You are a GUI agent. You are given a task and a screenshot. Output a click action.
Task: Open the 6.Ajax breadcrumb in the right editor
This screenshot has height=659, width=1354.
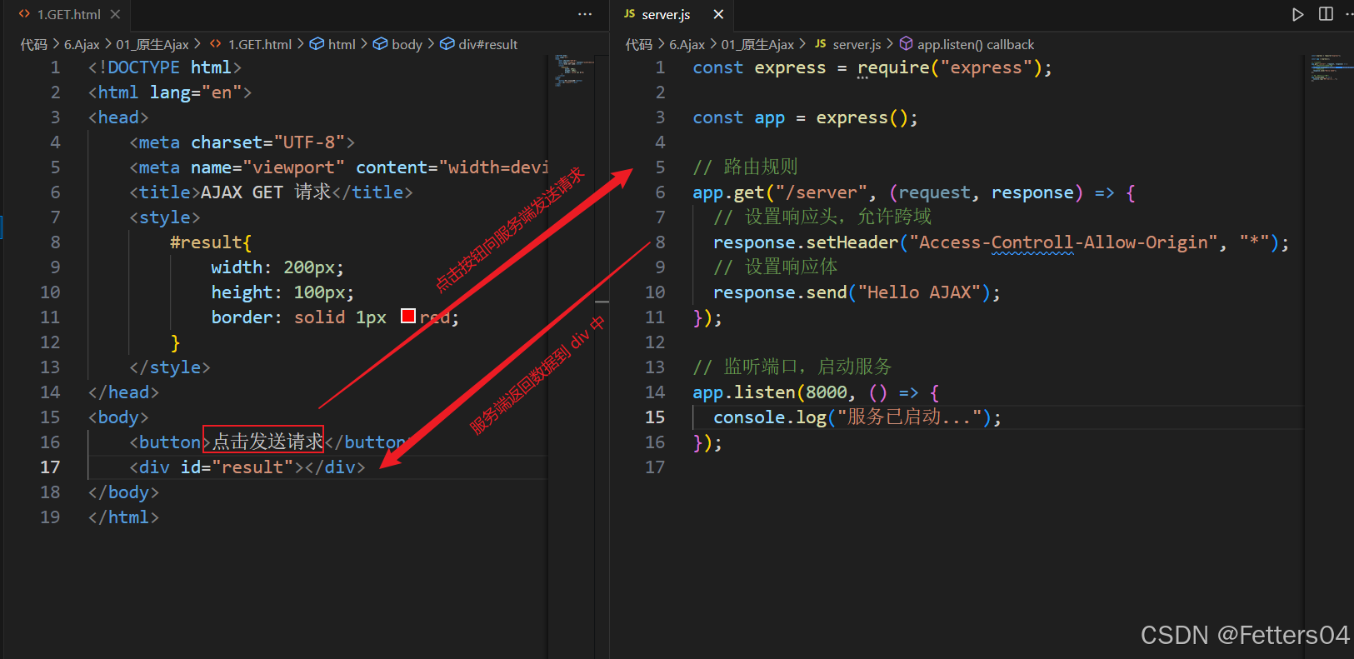tap(687, 44)
